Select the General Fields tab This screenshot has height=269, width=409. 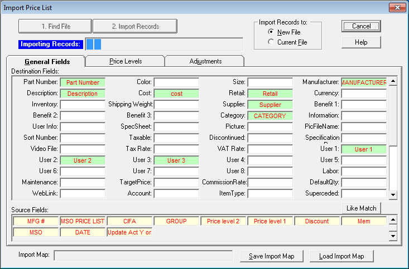(46, 61)
